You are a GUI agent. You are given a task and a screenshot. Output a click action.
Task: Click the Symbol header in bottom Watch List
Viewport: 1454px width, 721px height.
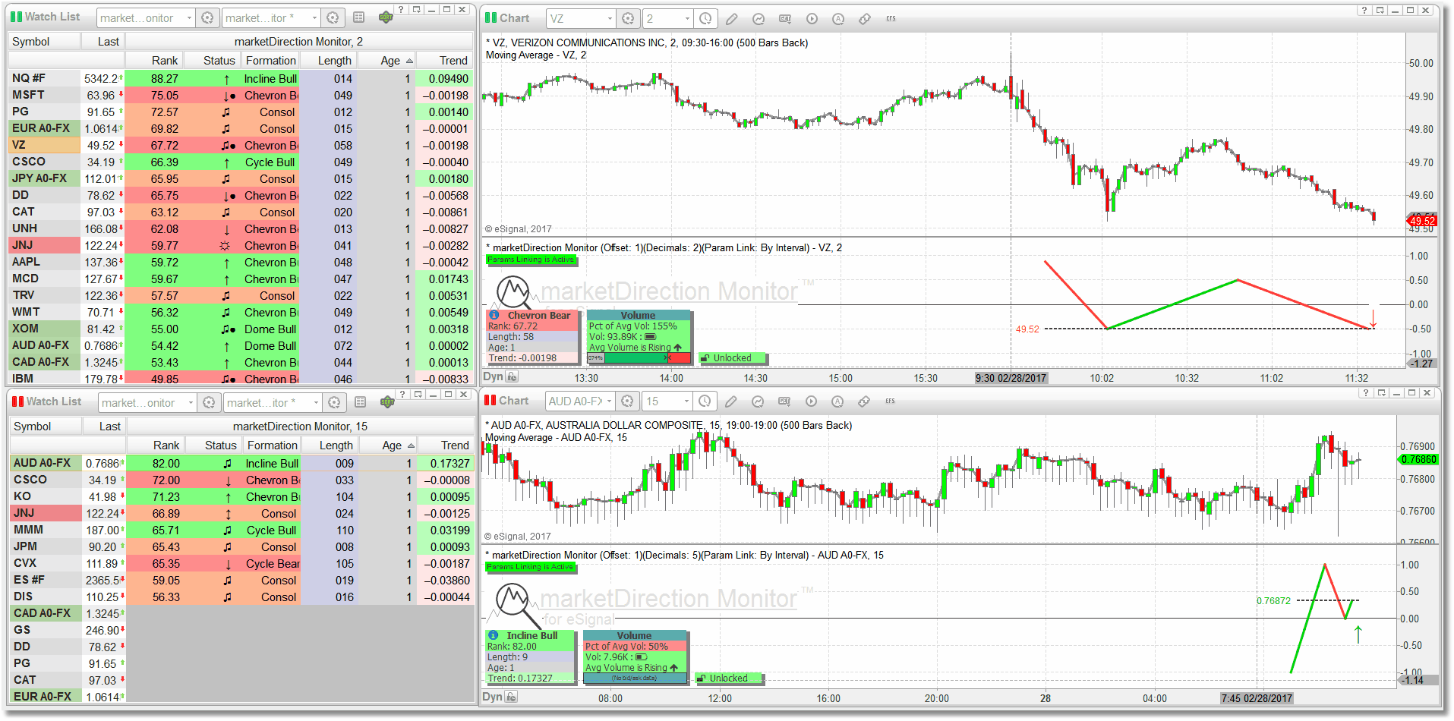46,427
